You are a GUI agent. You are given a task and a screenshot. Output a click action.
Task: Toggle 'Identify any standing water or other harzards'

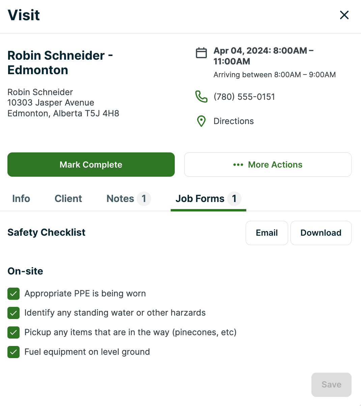(x=13, y=313)
